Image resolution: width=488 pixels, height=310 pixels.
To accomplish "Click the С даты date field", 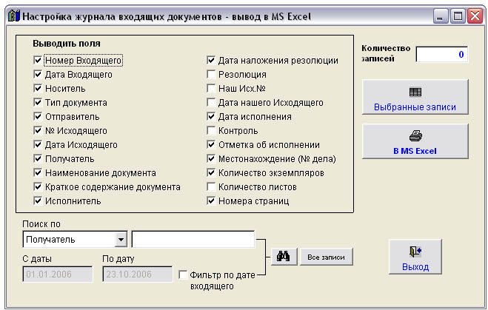I will pyautogui.click(x=58, y=274).
